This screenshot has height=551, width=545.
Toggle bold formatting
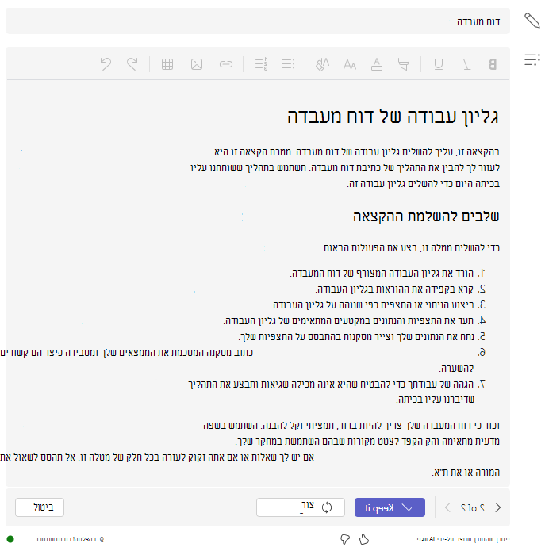(x=493, y=64)
